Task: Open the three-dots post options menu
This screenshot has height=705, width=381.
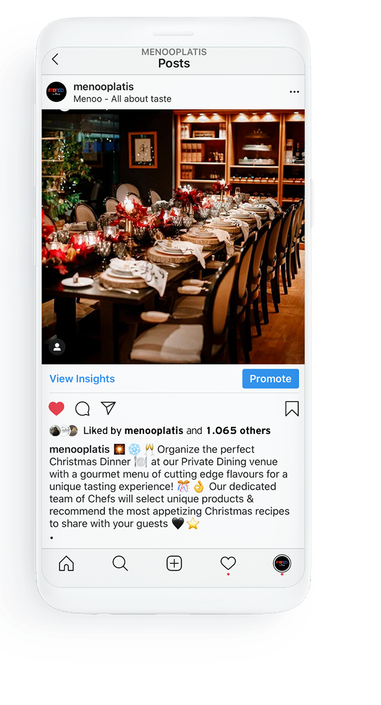Action: click(294, 92)
